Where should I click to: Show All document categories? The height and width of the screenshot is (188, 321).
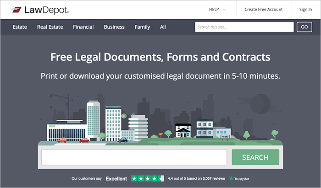point(163,27)
